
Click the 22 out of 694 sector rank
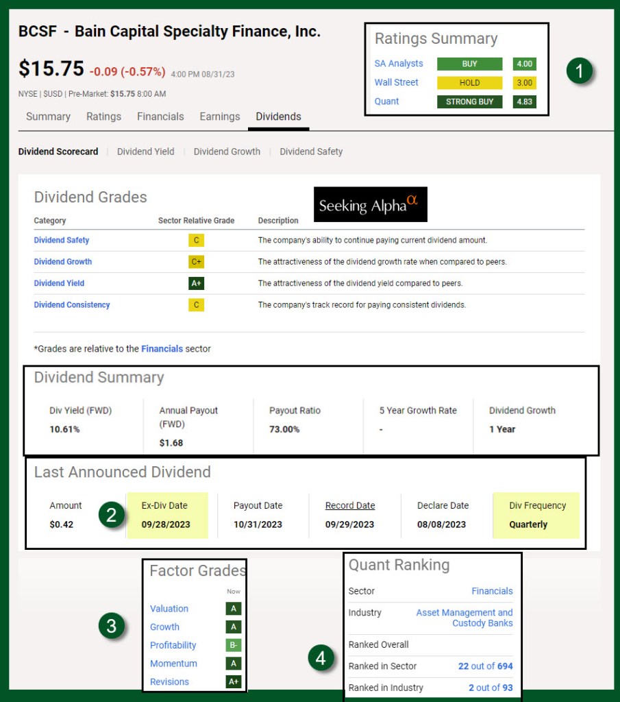485,666
